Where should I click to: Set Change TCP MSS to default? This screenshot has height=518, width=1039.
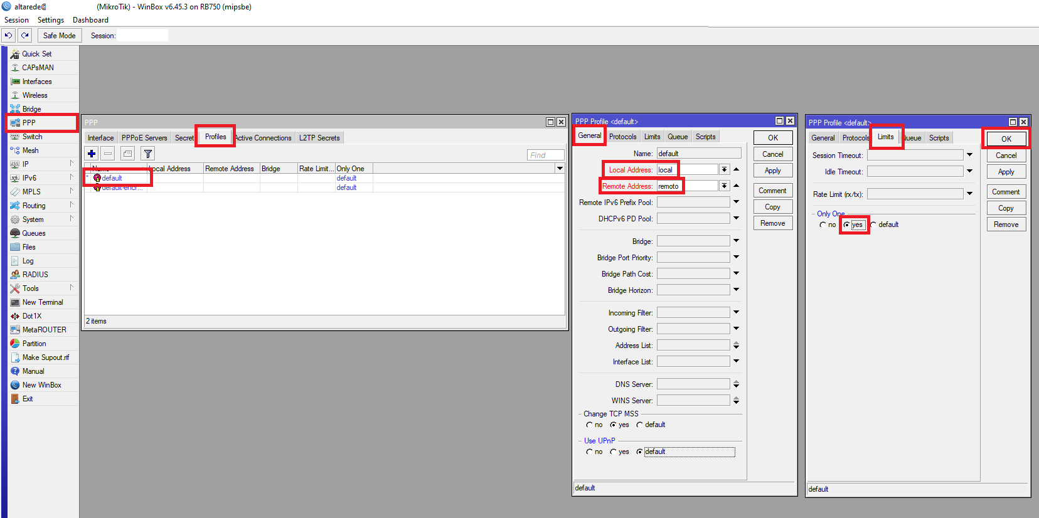(640, 425)
